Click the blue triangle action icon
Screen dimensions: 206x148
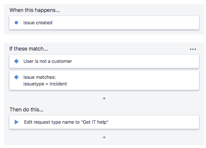[x=16, y=122]
